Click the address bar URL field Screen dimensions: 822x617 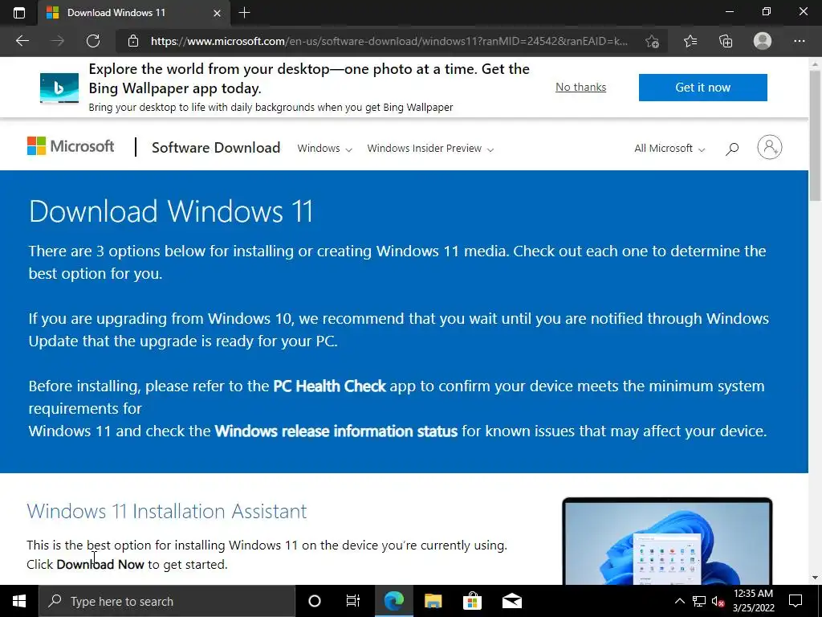tap(389, 41)
